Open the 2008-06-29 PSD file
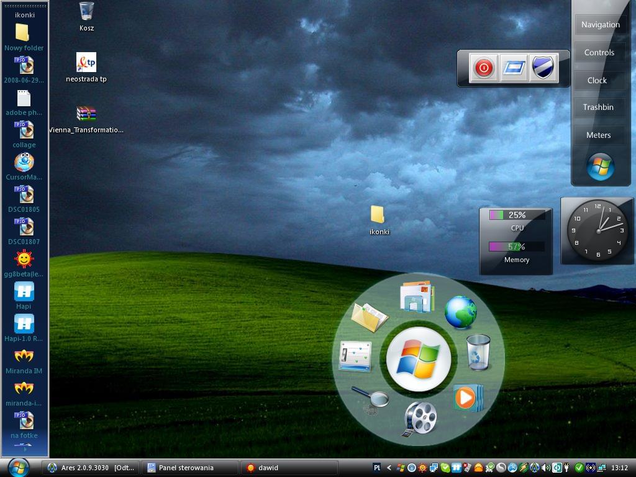This screenshot has width=636, height=477. tap(24, 70)
